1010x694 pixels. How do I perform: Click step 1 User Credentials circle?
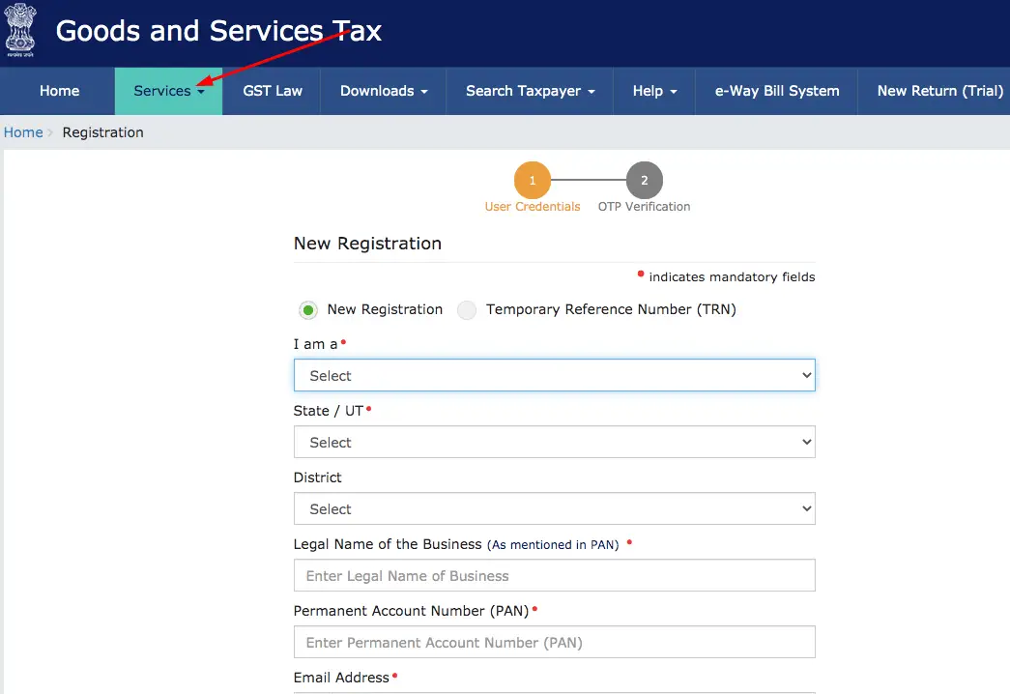click(x=532, y=180)
